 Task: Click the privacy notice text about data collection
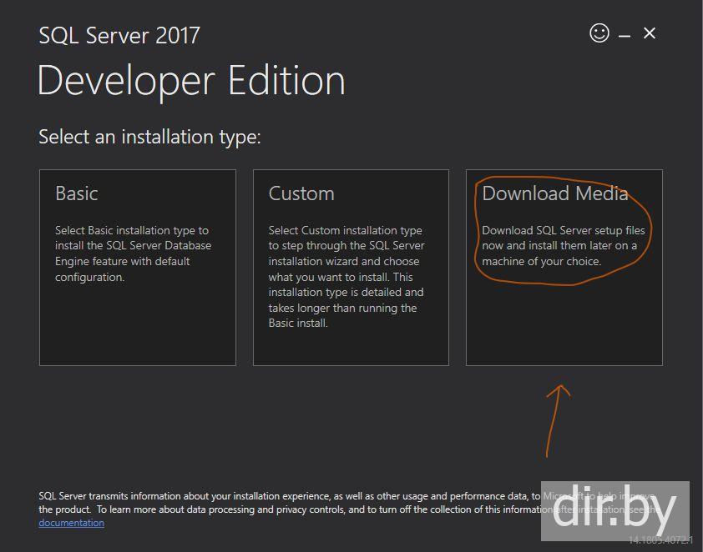point(349,503)
